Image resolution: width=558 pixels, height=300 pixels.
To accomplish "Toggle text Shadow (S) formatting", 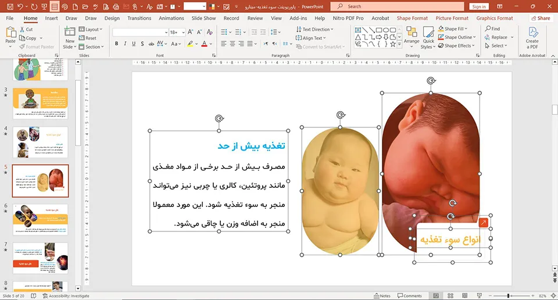I will tap(142, 44).
